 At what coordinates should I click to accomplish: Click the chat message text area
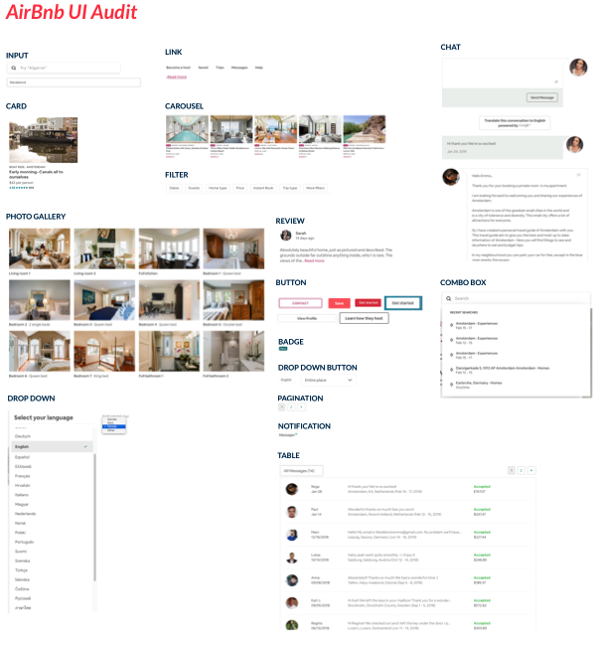click(x=502, y=73)
